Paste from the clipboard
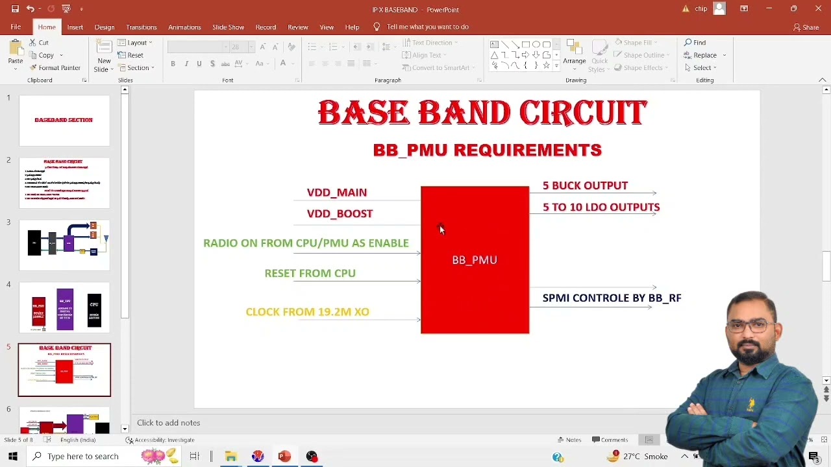This screenshot has width=831, height=467. click(x=15, y=53)
